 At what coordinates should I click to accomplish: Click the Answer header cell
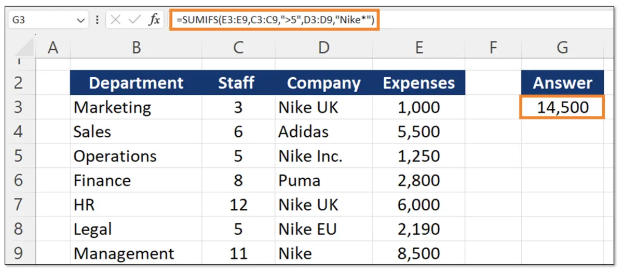click(x=562, y=83)
